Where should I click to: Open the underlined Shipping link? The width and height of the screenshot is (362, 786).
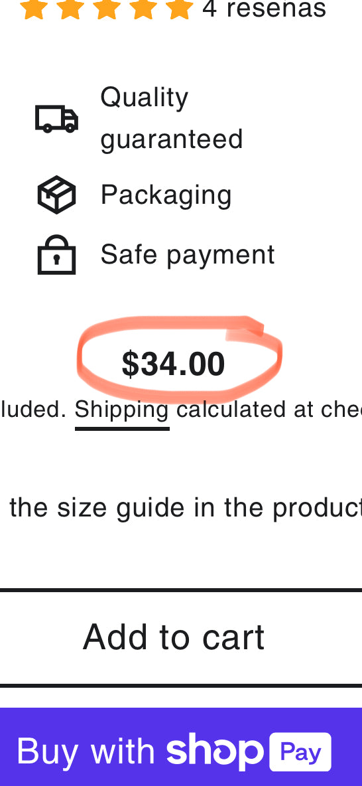[x=122, y=410]
